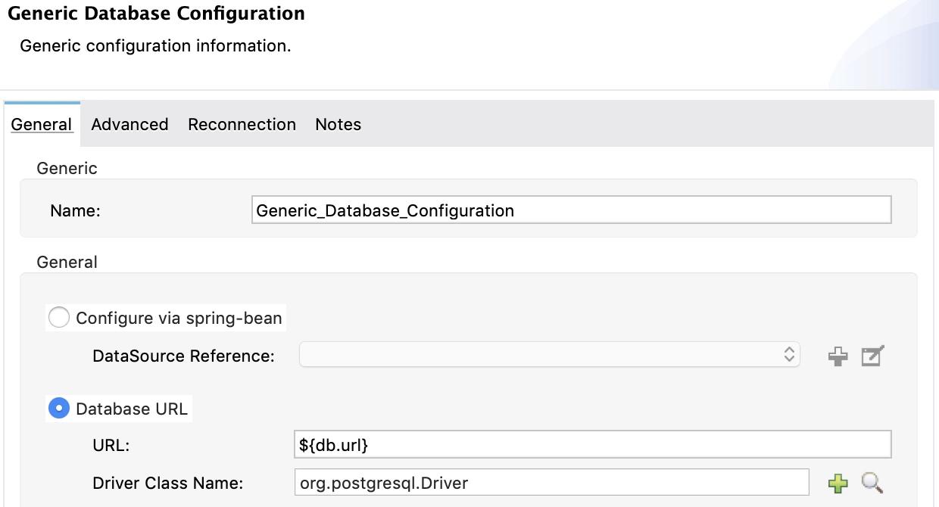Click the edit icon beside DataSource Reference
Screen dimensions: 939x507
(x=872, y=356)
